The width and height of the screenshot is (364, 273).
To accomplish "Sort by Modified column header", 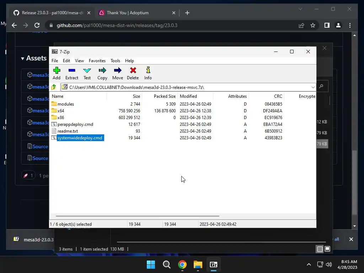I will (x=196, y=96).
